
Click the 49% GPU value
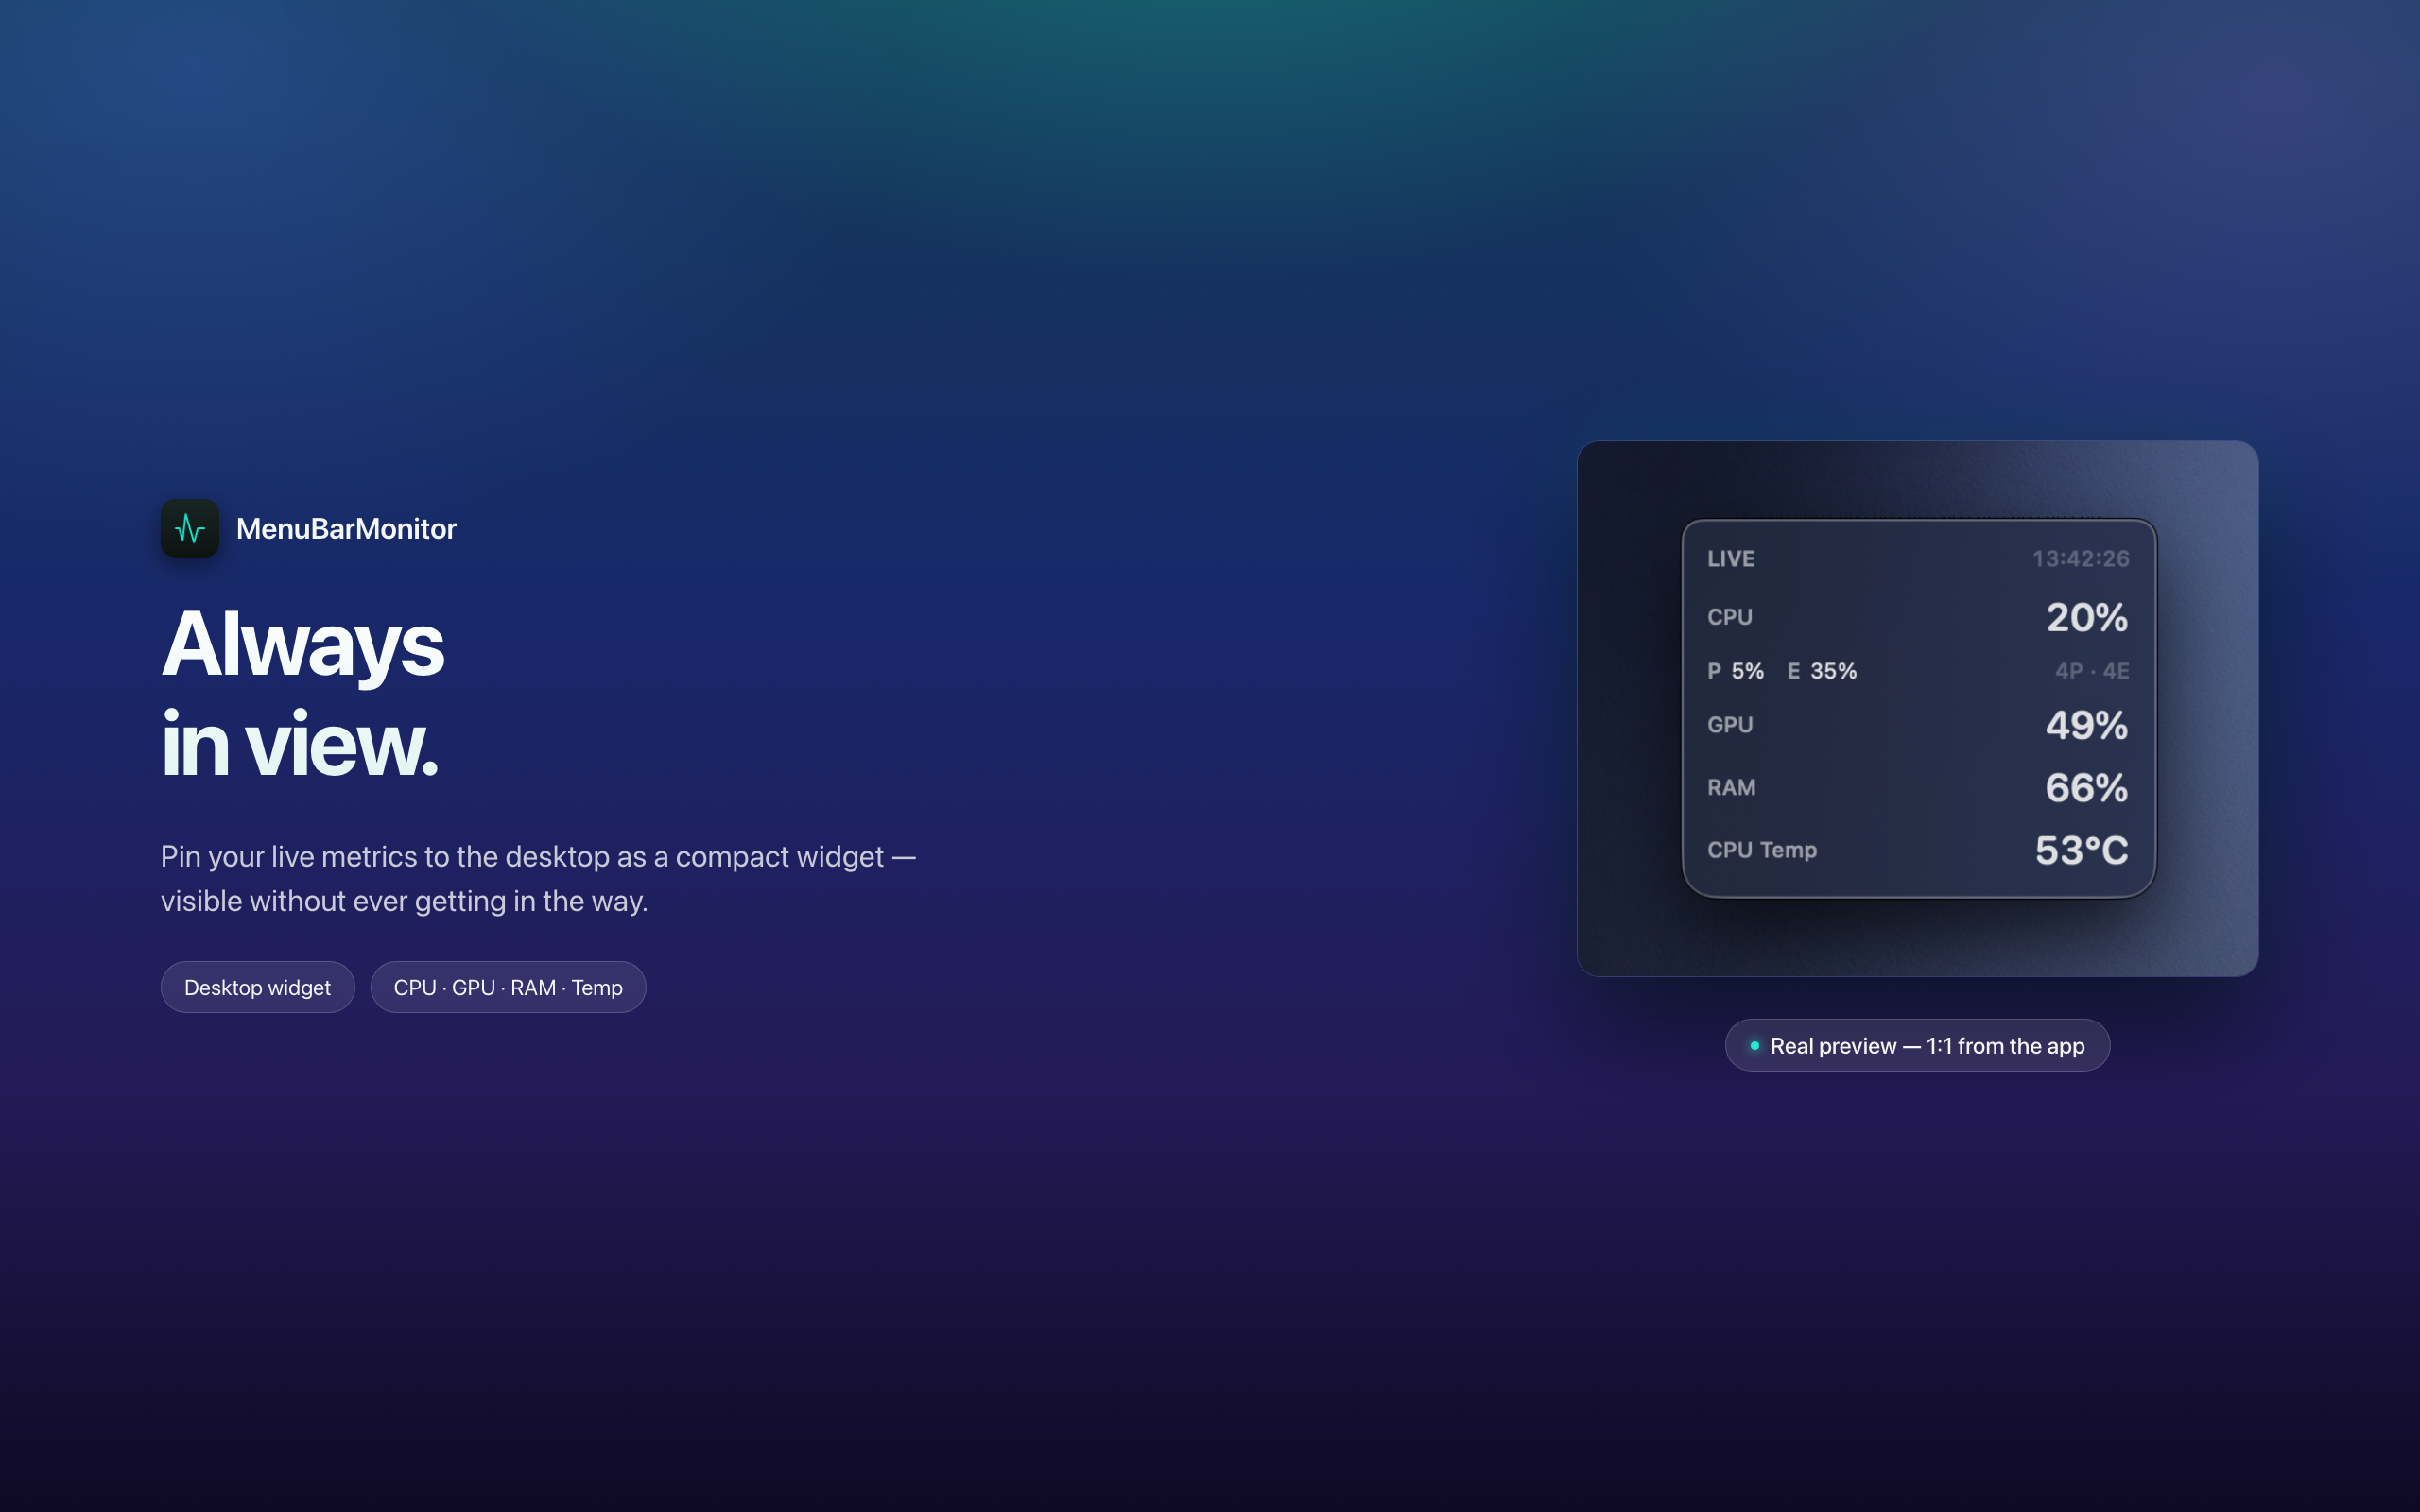[x=2086, y=725]
